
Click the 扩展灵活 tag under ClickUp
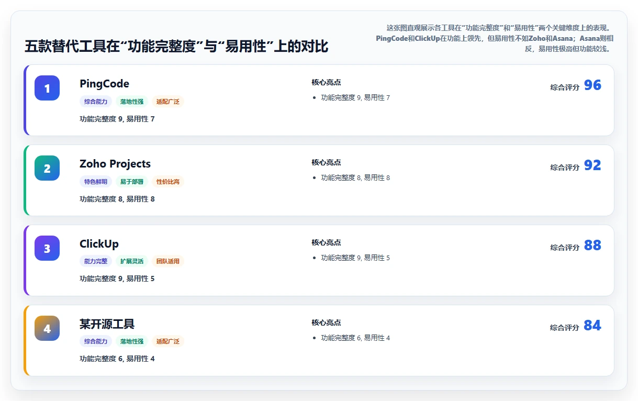pos(132,261)
